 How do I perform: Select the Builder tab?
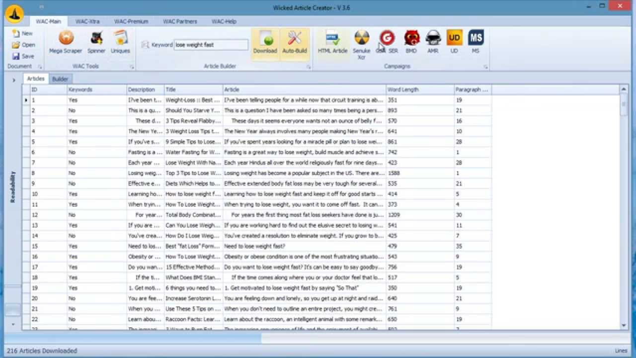[x=60, y=79]
